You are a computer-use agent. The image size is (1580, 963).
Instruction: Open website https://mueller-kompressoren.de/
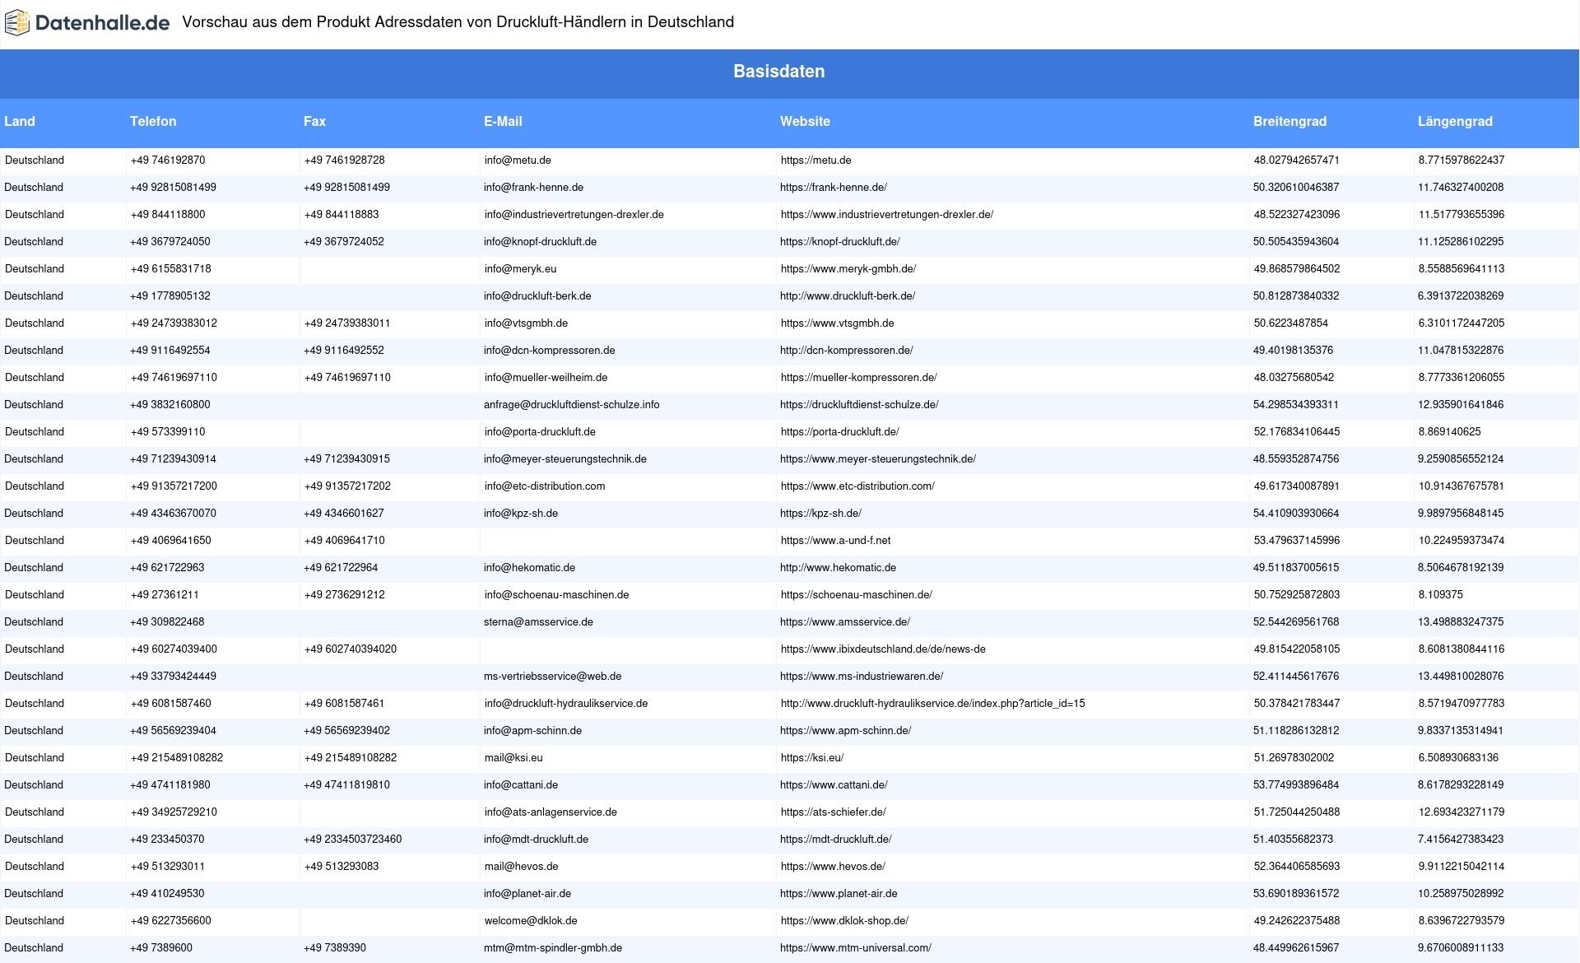click(x=858, y=378)
